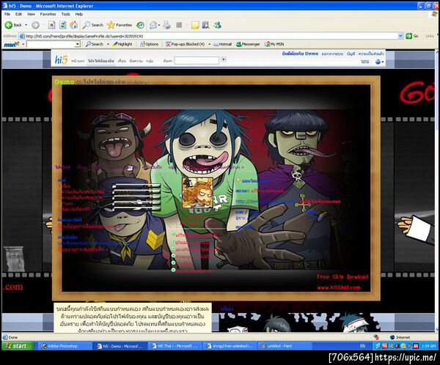Click the hi5 search text field
The image size is (440, 365).
click(x=197, y=60)
